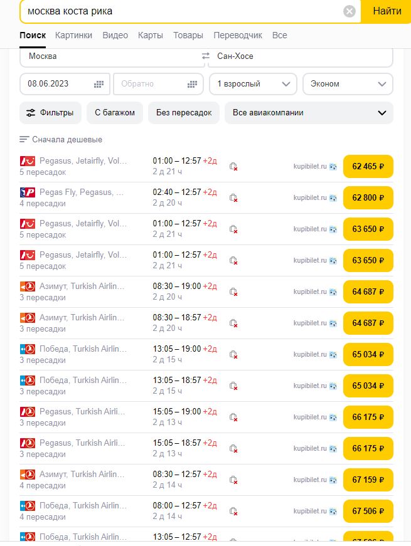Screen dimensions: 411x546
Task: Swap the Москва and Сан-Хосе cities
Action: pos(205,56)
